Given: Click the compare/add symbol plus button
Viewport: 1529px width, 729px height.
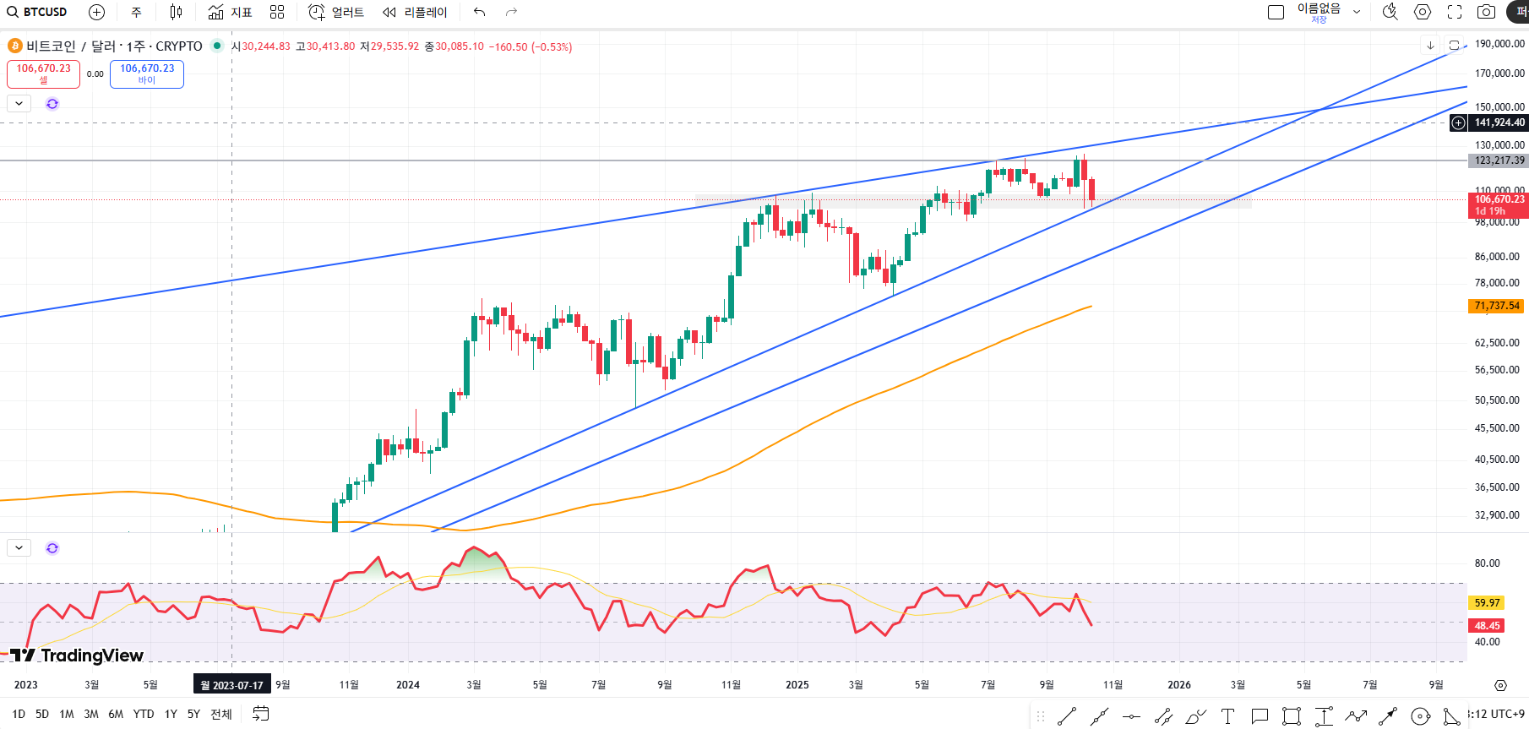Looking at the screenshot, I should pos(96,12).
